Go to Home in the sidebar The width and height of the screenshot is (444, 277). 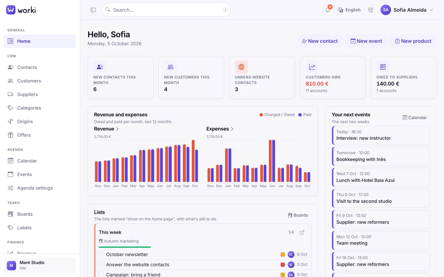click(40, 41)
